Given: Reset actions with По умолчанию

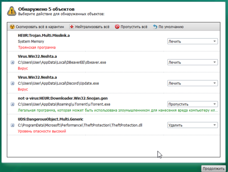Looking at the screenshot, I should pos(168,27).
